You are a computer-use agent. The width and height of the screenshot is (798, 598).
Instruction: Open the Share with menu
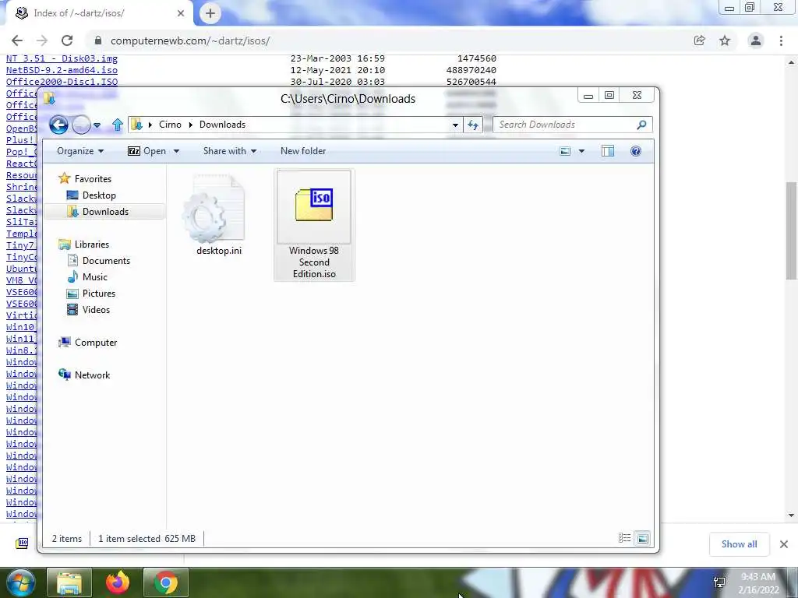[230, 151]
